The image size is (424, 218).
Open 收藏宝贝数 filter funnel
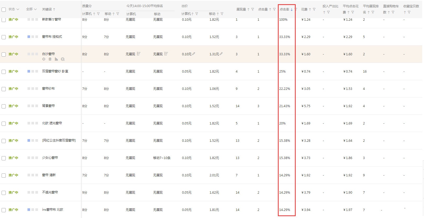(x=409, y=12)
